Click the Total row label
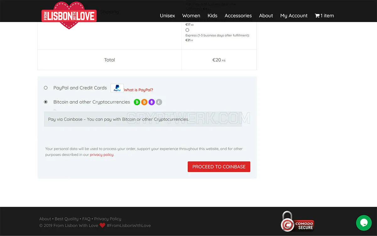The width and height of the screenshot is (377, 236). (110, 60)
